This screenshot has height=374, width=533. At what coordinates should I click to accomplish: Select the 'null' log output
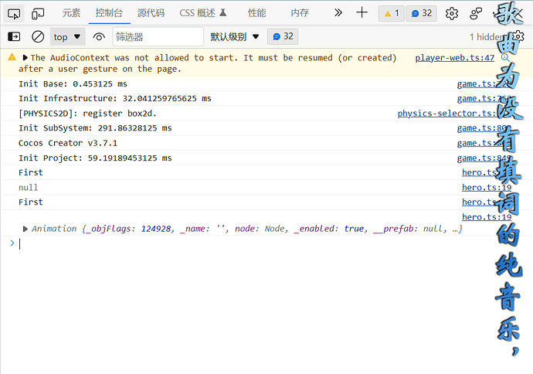pos(29,188)
